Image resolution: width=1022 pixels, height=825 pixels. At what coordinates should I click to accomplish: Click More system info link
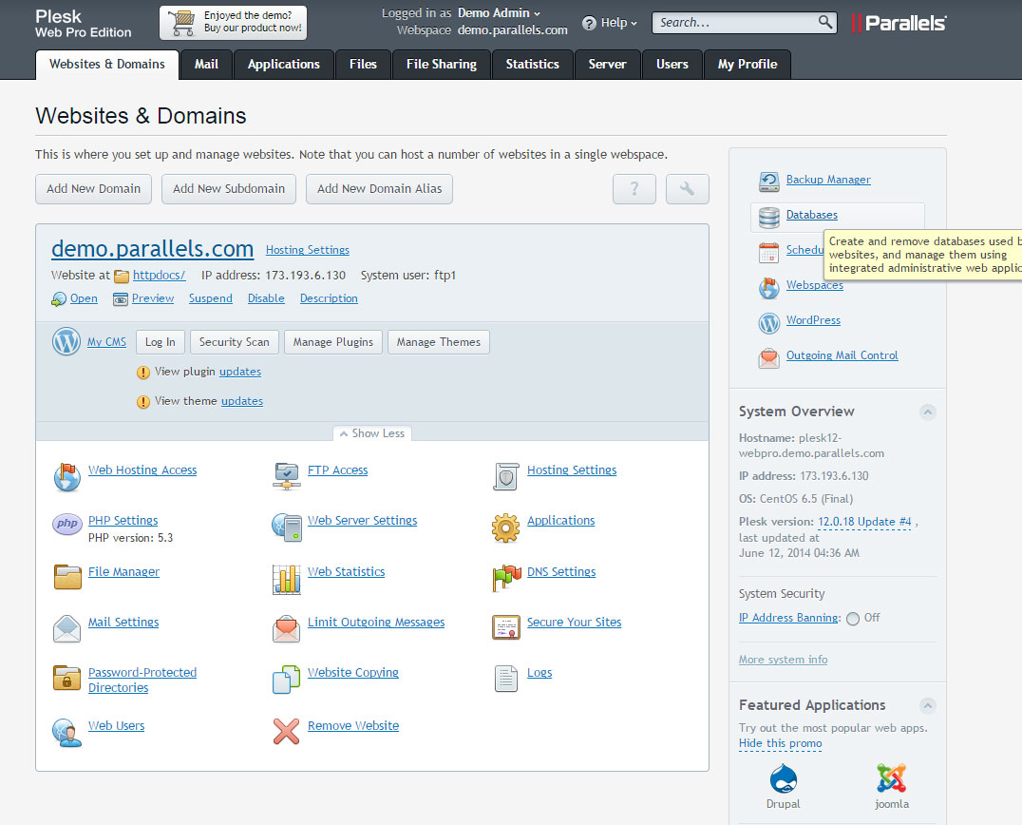pyautogui.click(x=783, y=660)
